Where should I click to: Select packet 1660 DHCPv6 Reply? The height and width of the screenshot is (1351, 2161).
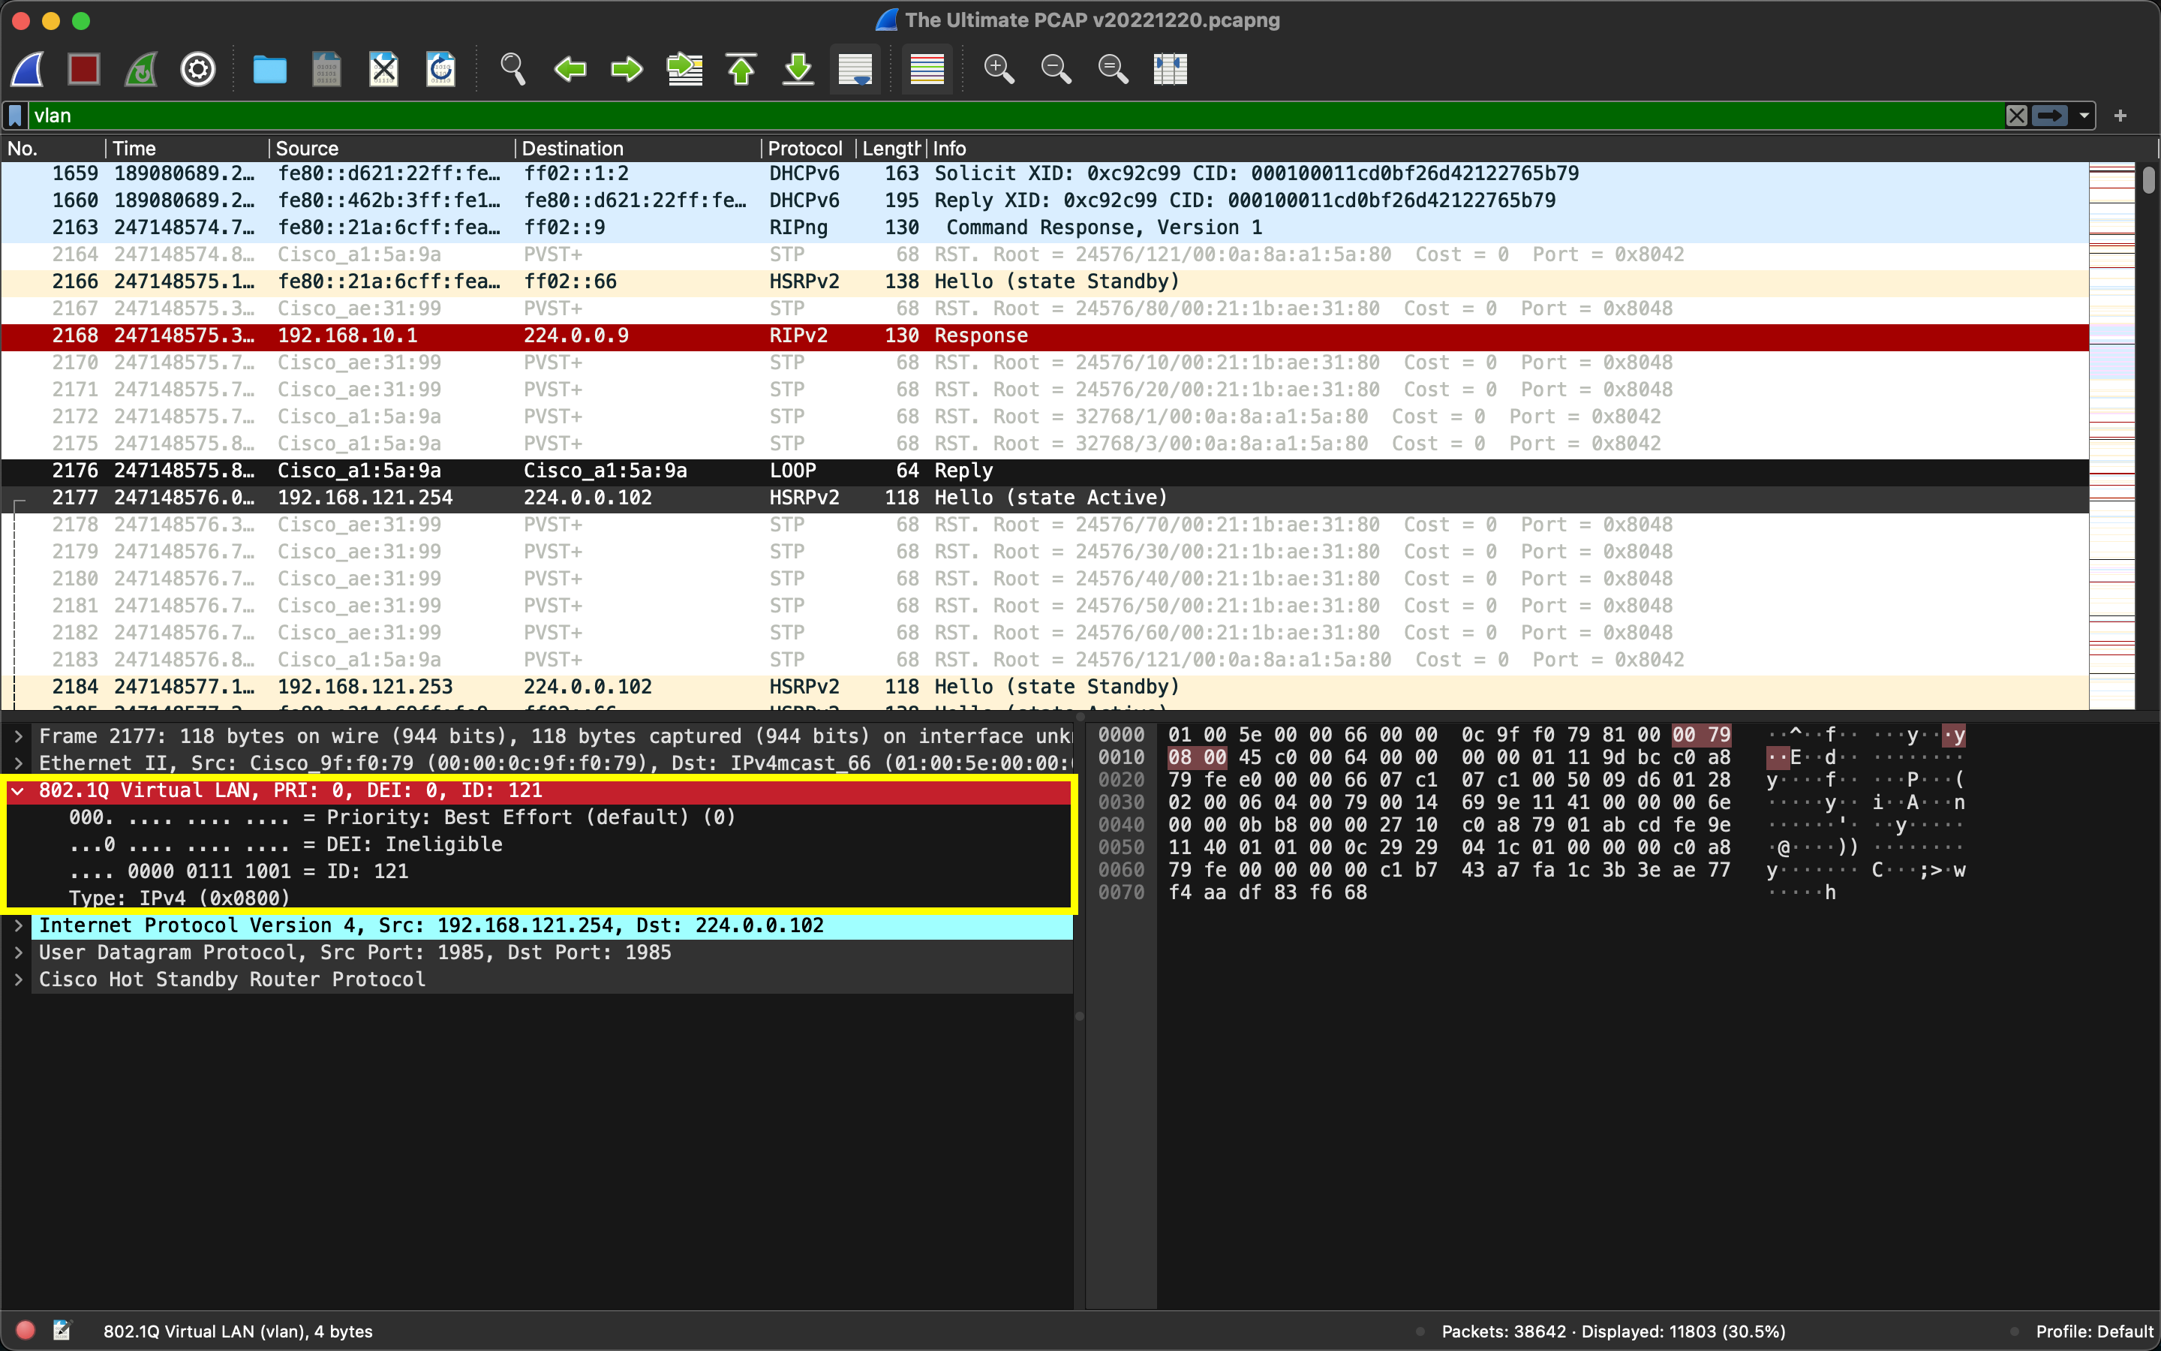[1044, 201]
